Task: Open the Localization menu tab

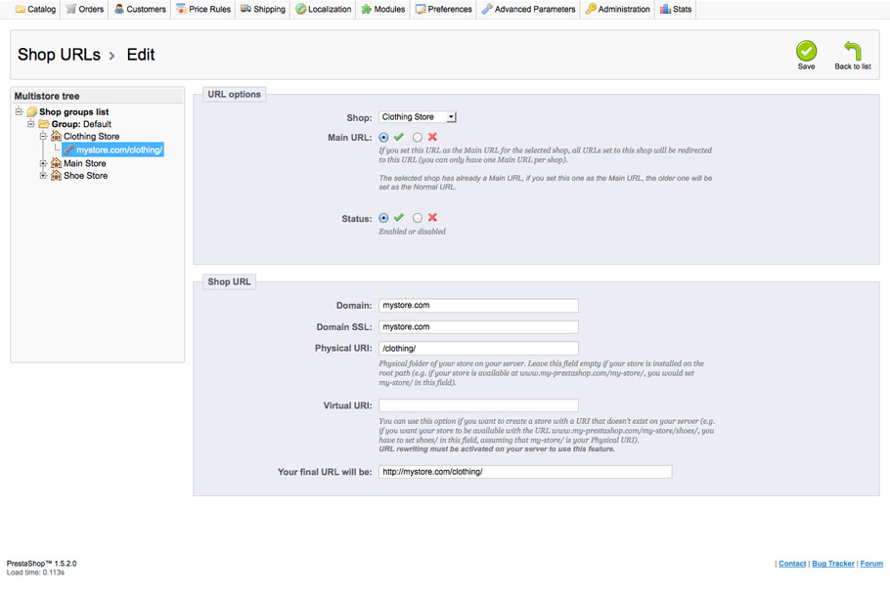Action: 323,10
